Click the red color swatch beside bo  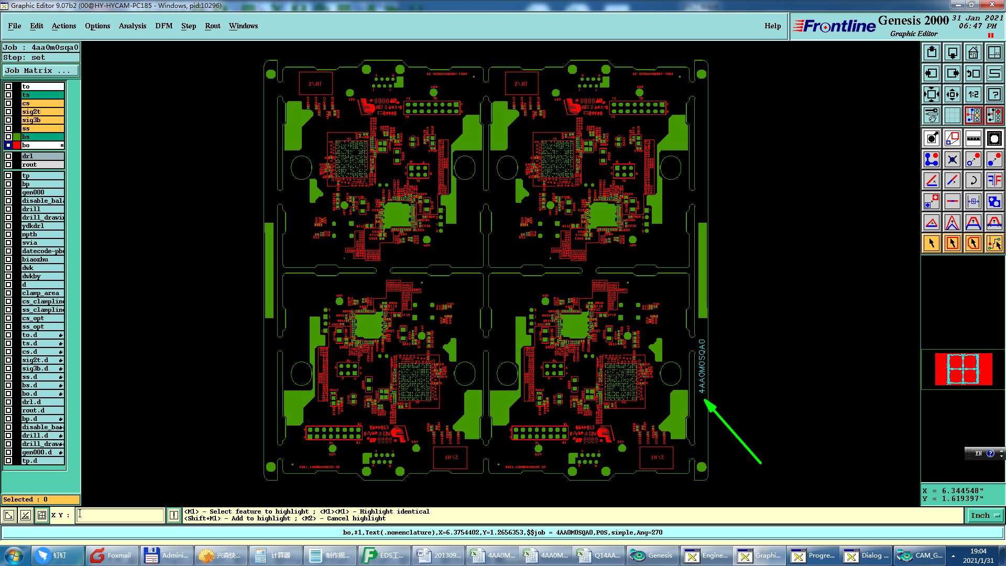17,145
